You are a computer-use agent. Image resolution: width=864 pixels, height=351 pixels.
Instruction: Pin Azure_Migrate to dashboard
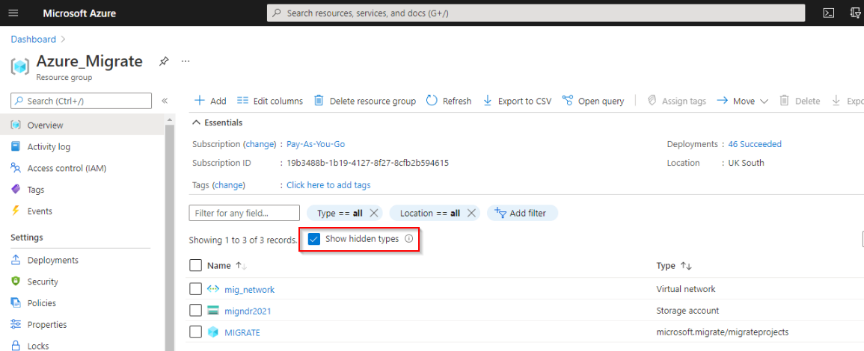pos(164,61)
